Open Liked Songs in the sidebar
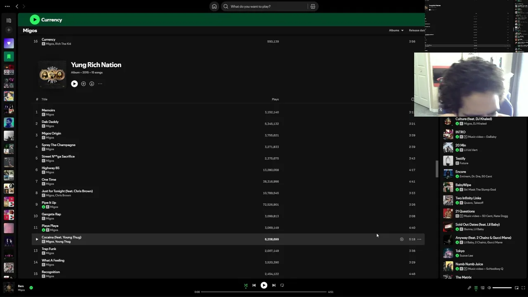Screen dimensions: 528x297 (9, 43)
